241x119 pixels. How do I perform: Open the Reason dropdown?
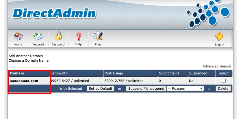[x=185, y=89]
